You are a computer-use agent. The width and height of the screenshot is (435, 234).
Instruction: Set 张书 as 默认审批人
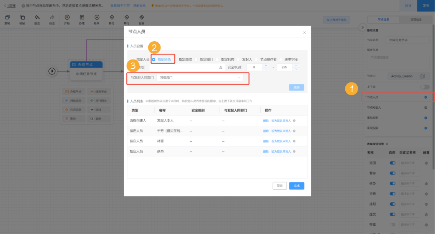pos(281,152)
